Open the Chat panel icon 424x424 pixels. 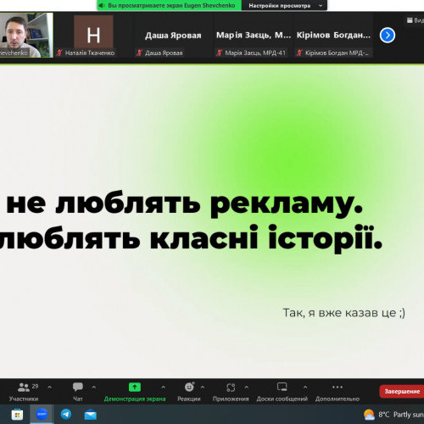tap(77, 387)
